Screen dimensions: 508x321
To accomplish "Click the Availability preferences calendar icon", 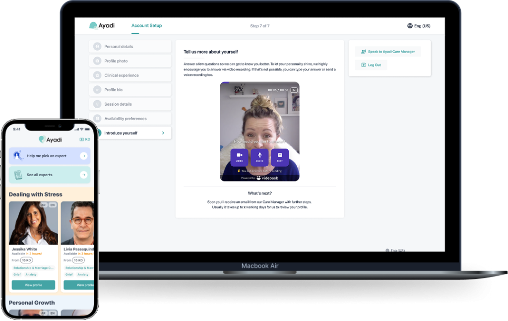I will [97, 119].
